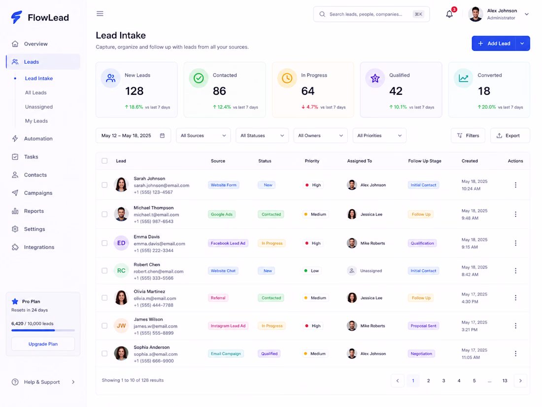Open actions menu for Emma Davis
This screenshot has height=407, width=542.
coord(515,243)
